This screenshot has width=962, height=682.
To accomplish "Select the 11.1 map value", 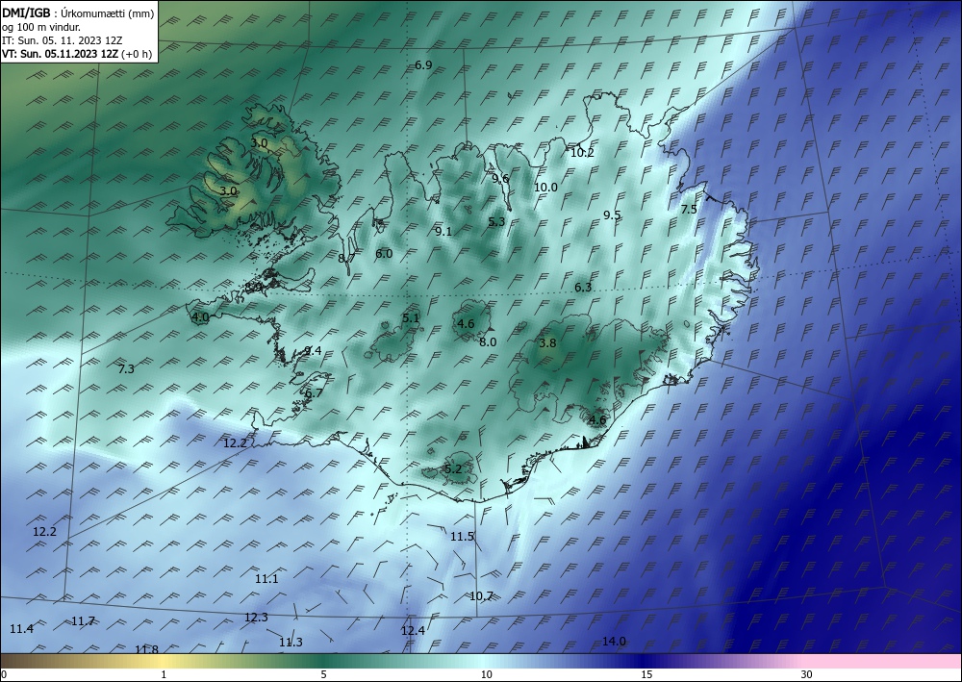I will [266, 578].
